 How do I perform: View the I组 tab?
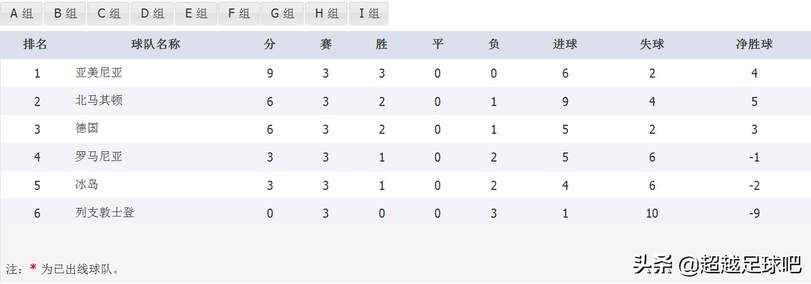click(369, 14)
